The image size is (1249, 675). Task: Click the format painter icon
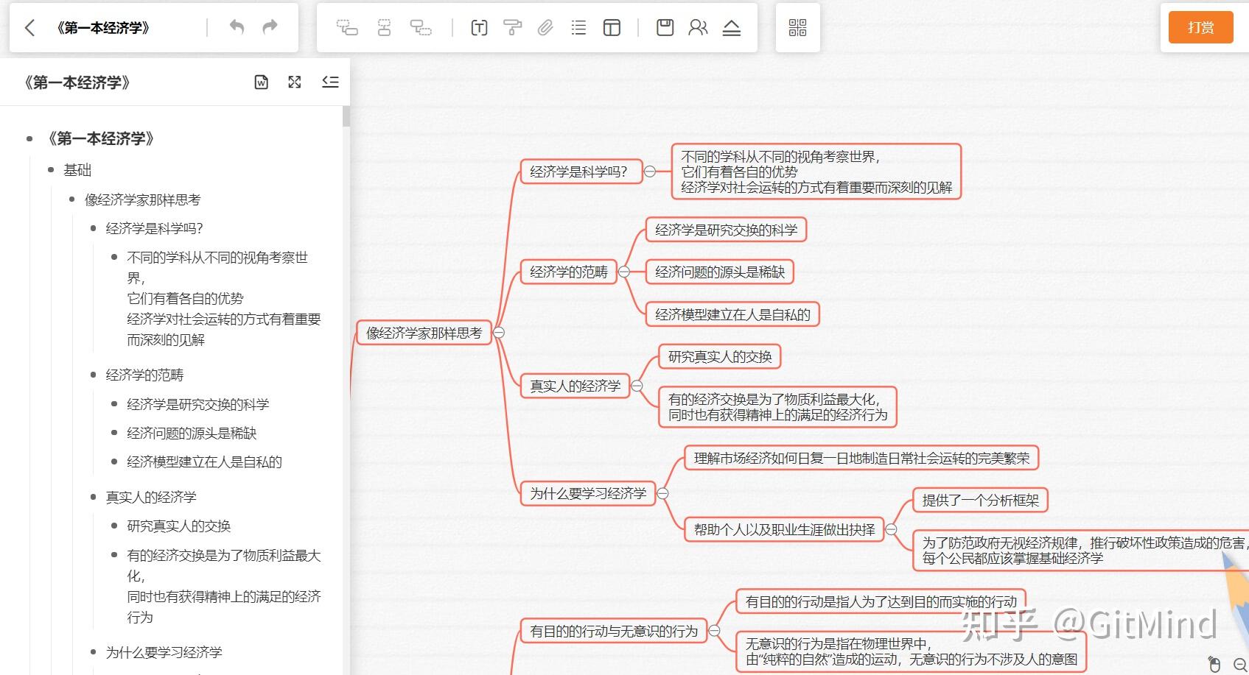click(x=512, y=28)
